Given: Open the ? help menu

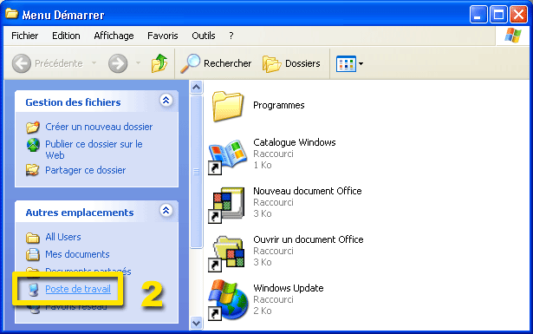Looking at the screenshot, I should [x=231, y=36].
